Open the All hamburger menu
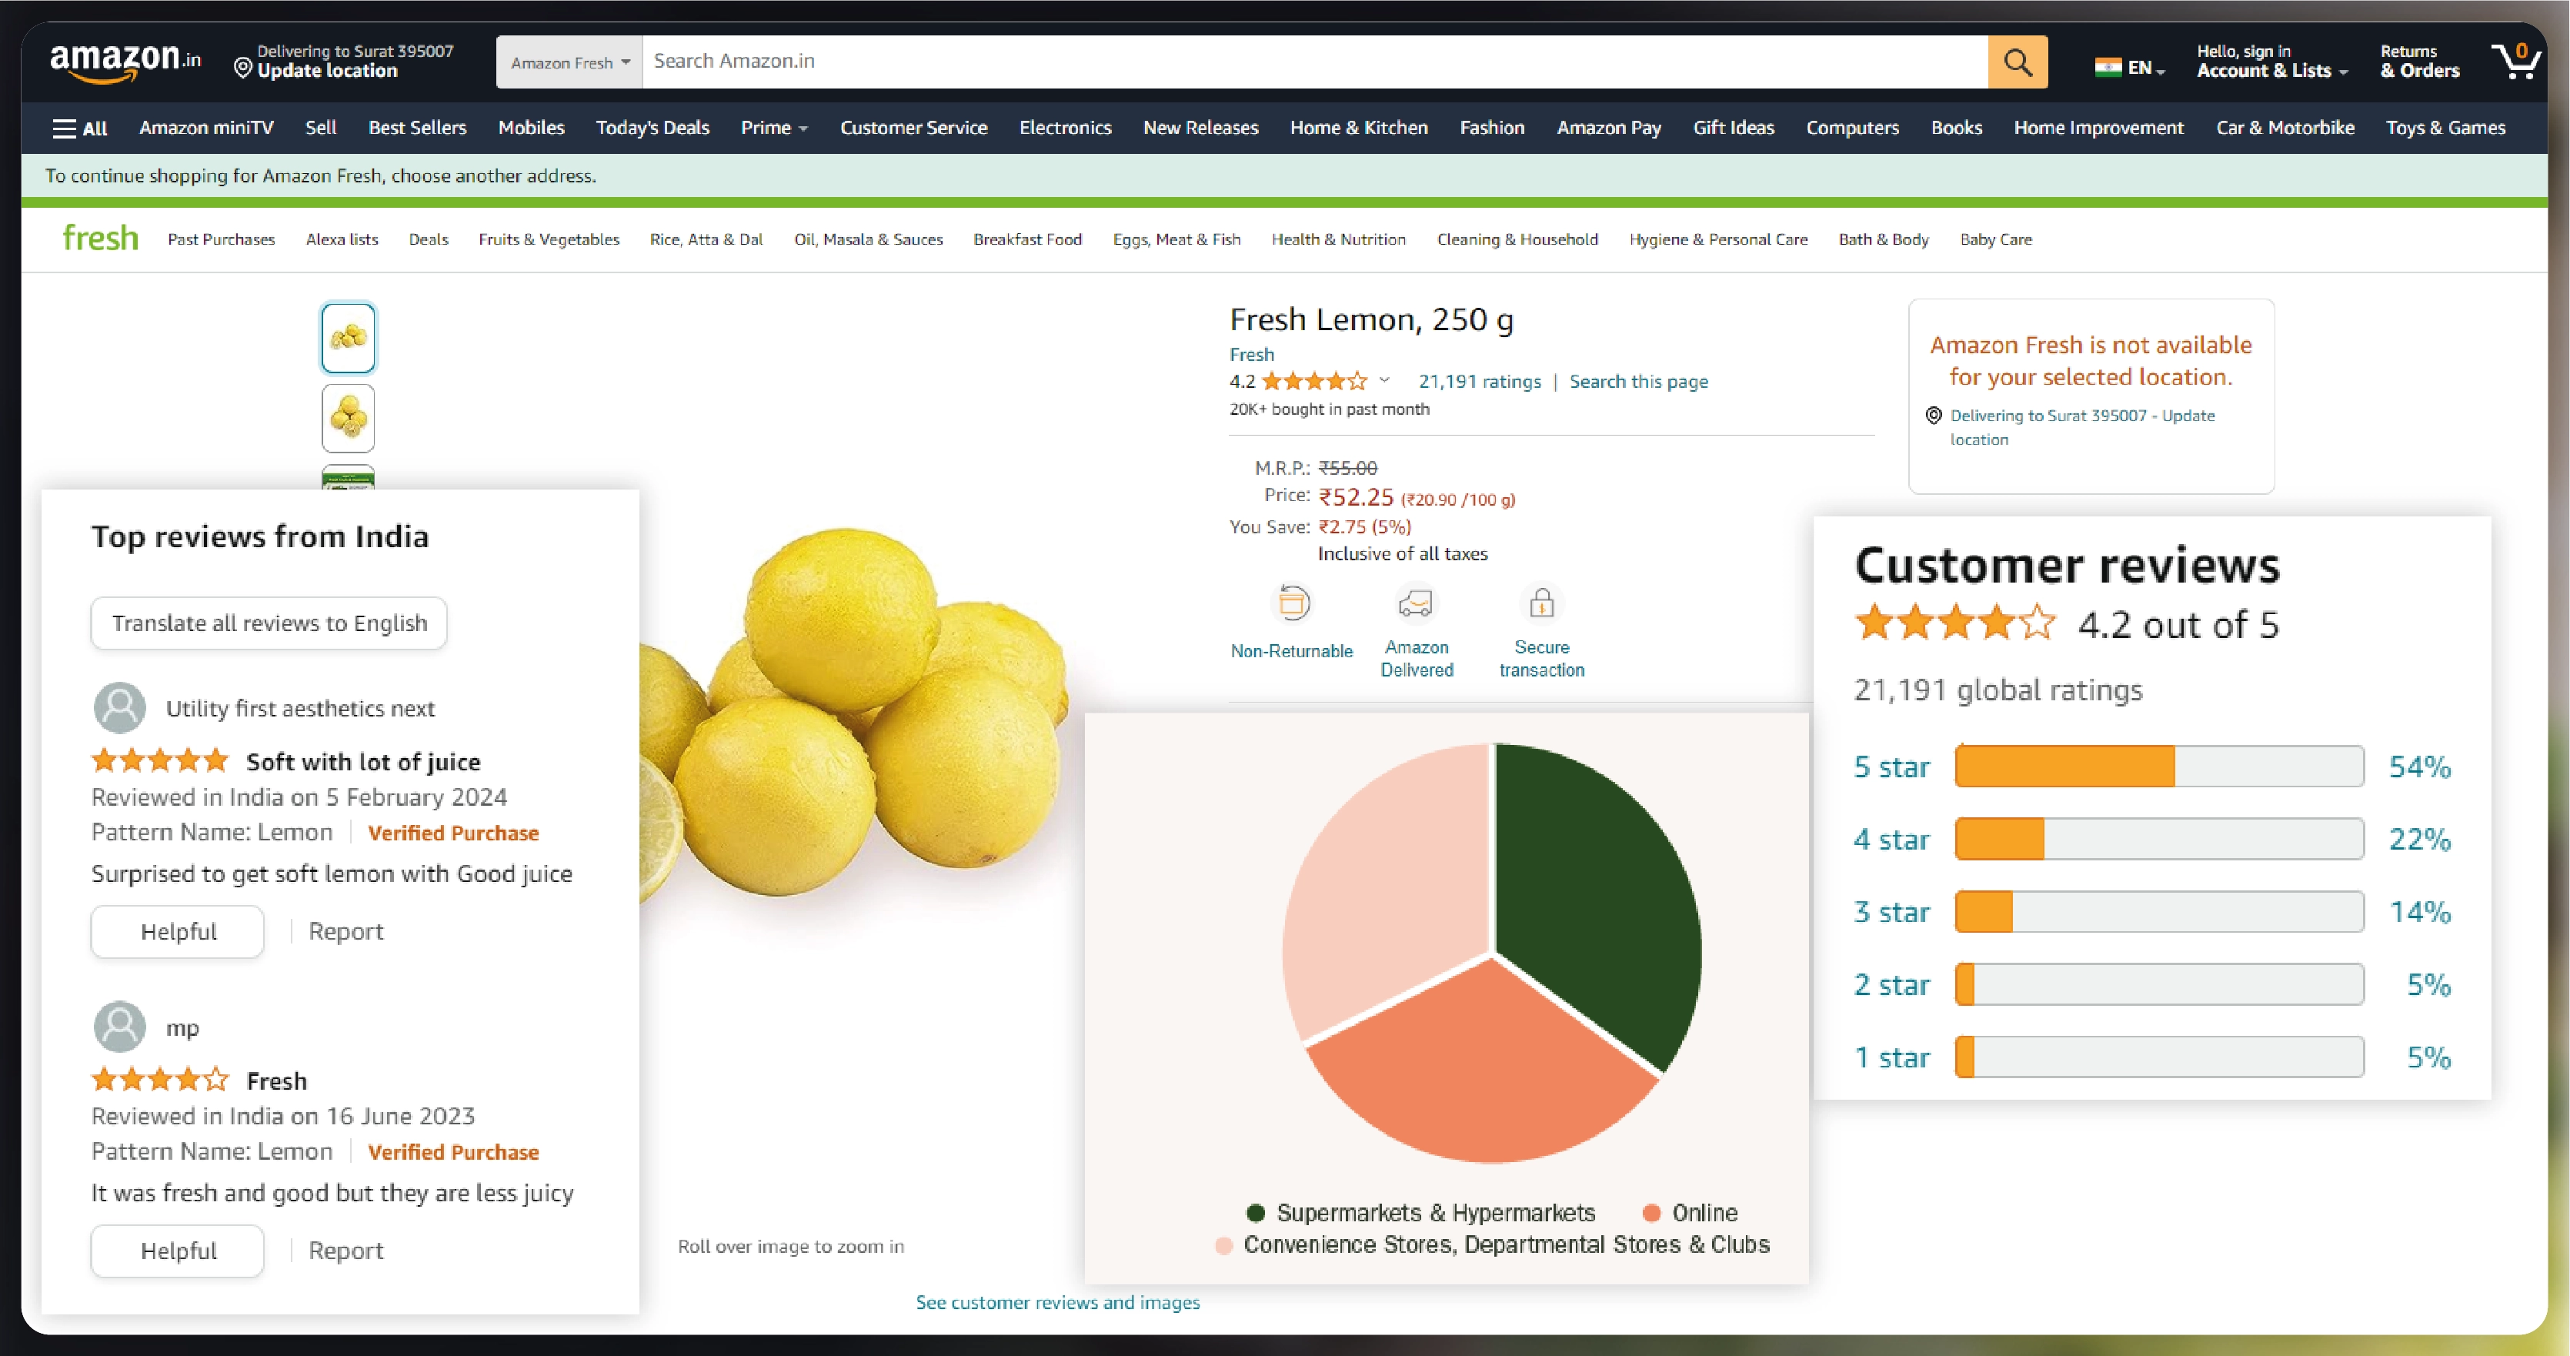2570x1356 pixels. pyautogui.click(x=80, y=128)
